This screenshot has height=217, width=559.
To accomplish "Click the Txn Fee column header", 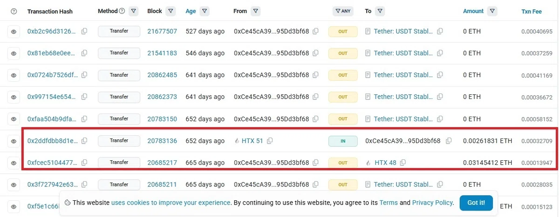I will click(532, 11).
